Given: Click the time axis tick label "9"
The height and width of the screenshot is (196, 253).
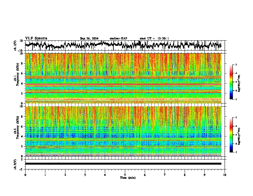Looking at the screenshot, I should point(204,175).
